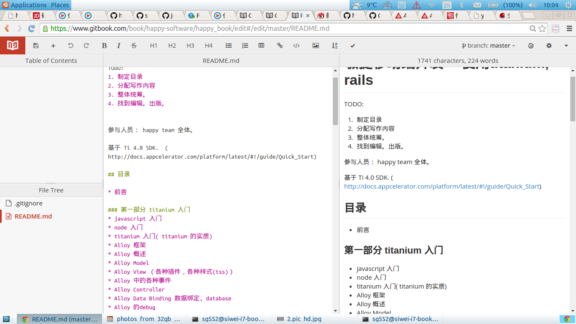The width and height of the screenshot is (576, 324).
Task: Click the search magnifier icon in the address bar
Action: click(x=533, y=29)
